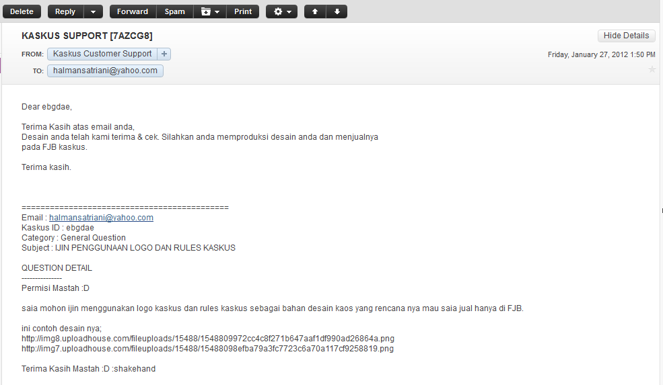Add sender to contacts with plus icon
The image size is (663, 385).
(x=164, y=54)
